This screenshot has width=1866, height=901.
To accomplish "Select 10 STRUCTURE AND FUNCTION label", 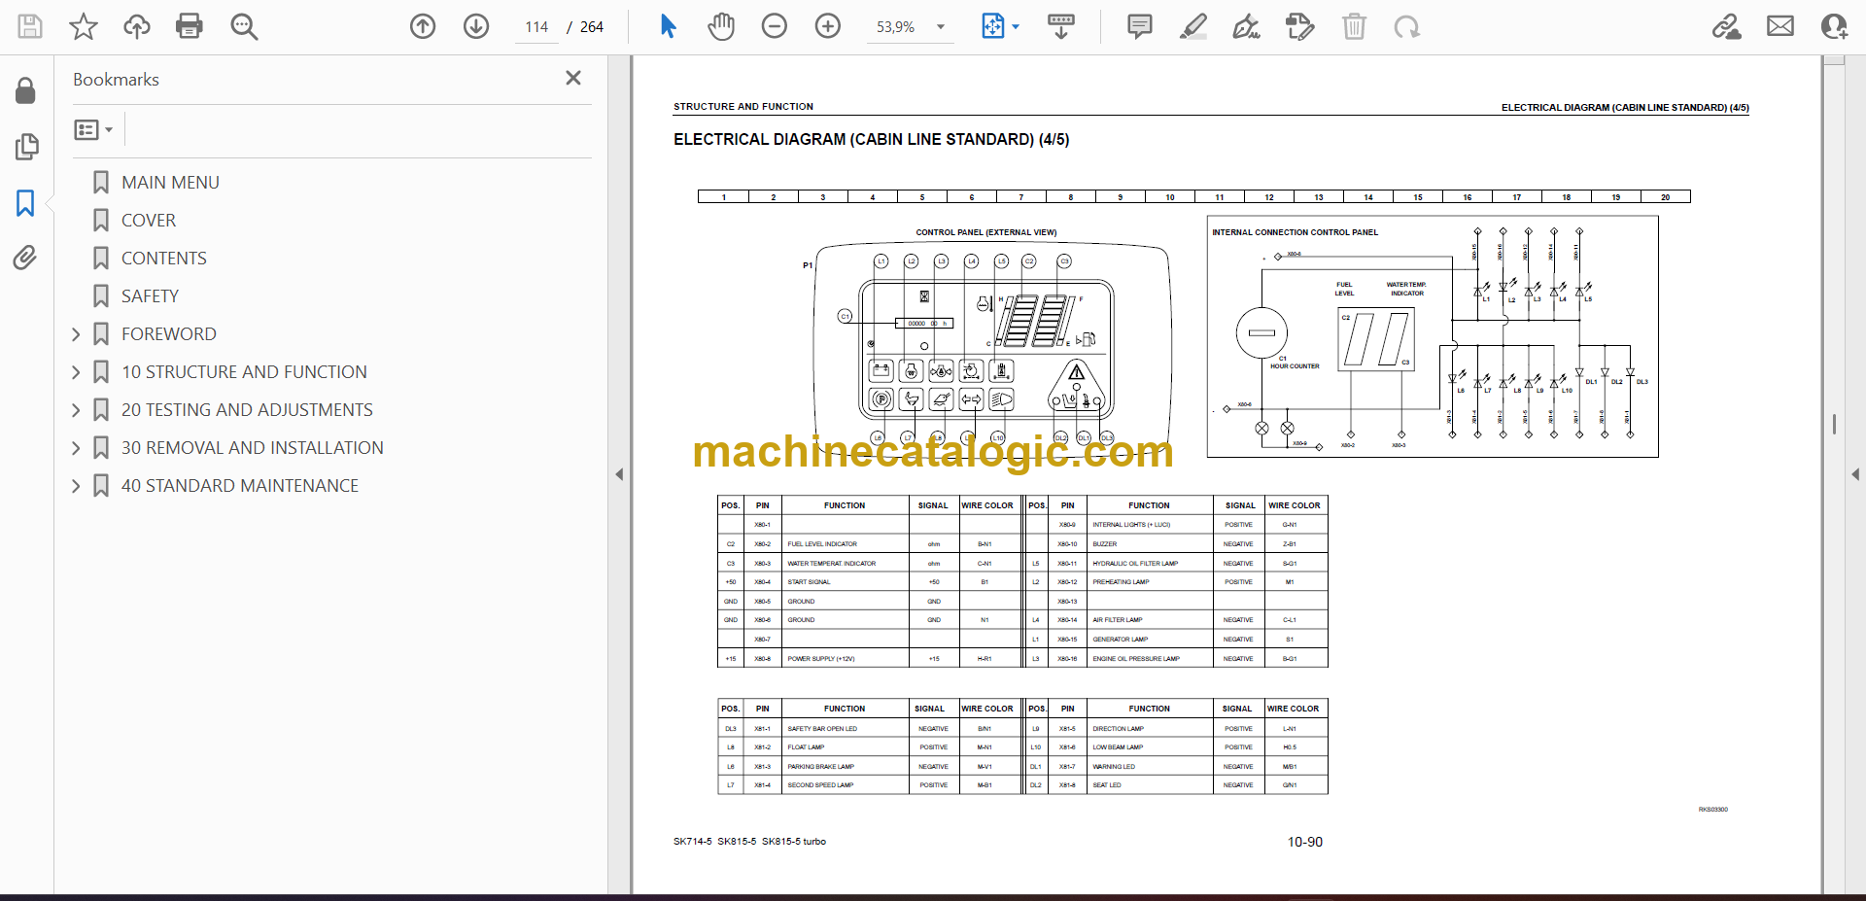I will pyautogui.click(x=244, y=372).
